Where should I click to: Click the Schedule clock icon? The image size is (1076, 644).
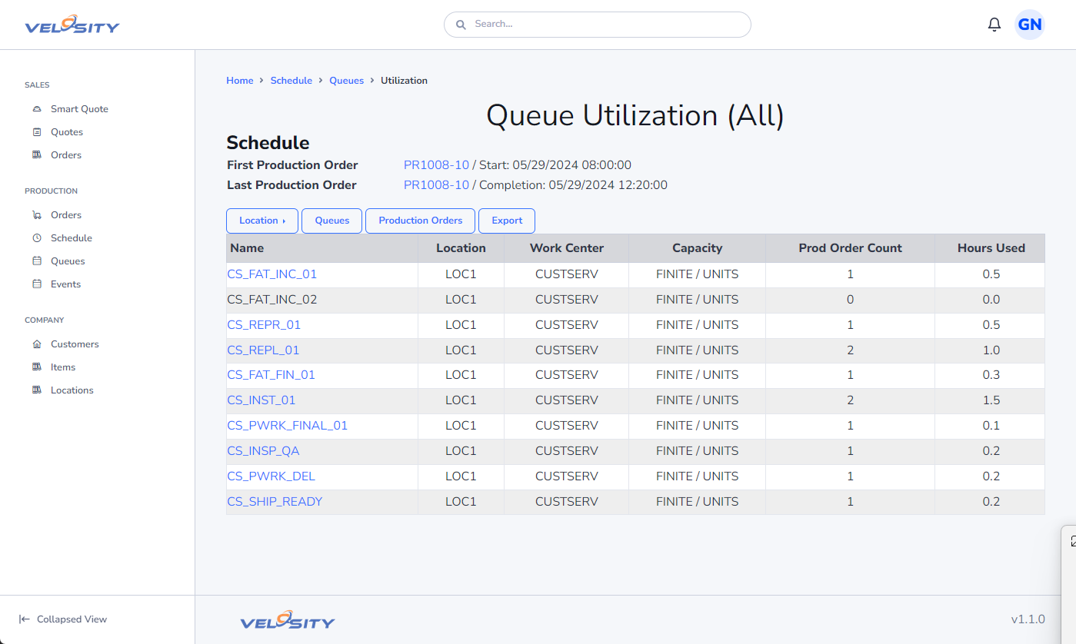[37, 238]
